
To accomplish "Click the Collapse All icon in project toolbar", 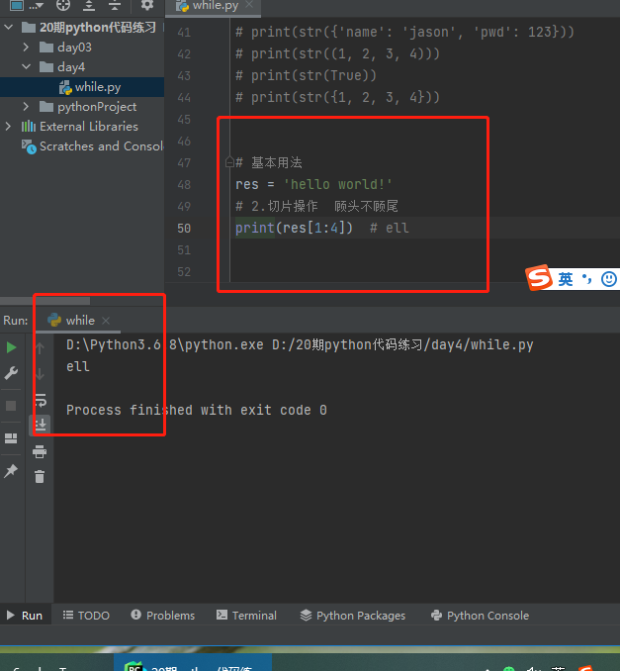I will pos(114,5).
